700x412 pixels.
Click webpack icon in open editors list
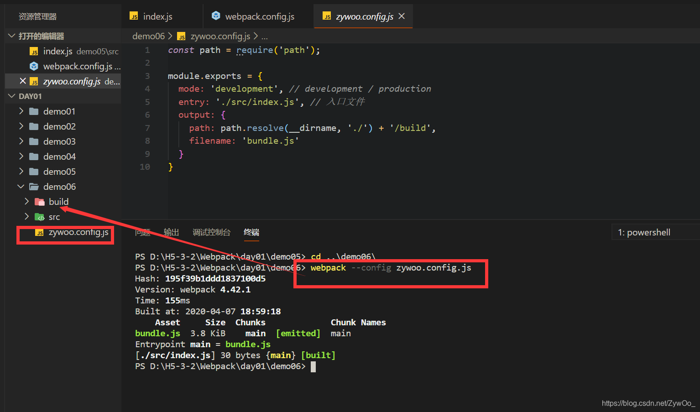click(x=34, y=66)
